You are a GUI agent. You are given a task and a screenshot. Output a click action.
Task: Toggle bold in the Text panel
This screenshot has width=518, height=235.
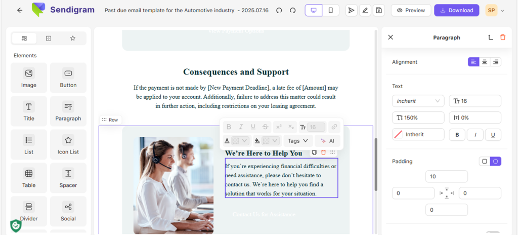pos(457,135)
